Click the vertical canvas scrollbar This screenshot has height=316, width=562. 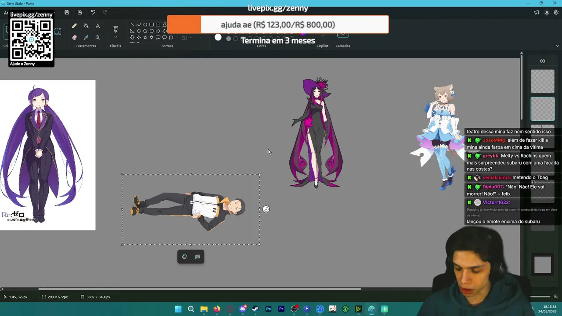(x=521, y=87)
